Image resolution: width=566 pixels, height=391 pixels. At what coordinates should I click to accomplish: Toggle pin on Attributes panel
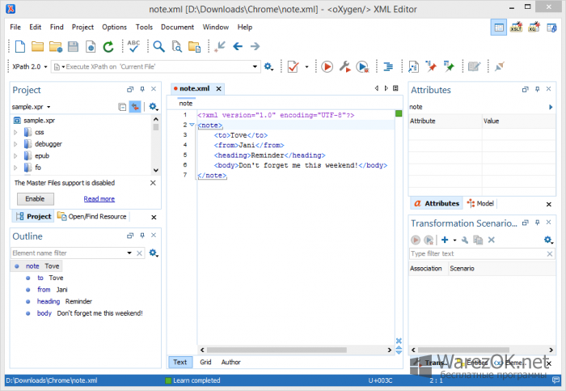click(537, 89)
